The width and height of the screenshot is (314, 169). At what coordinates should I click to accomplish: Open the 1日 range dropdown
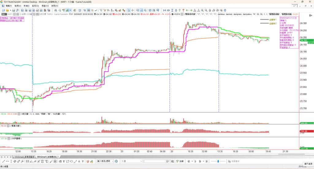142,161
